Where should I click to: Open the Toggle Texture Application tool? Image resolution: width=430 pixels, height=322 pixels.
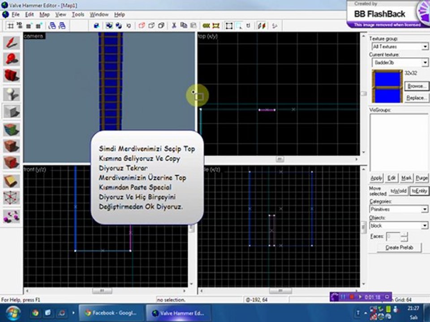(x=11, y=130)
